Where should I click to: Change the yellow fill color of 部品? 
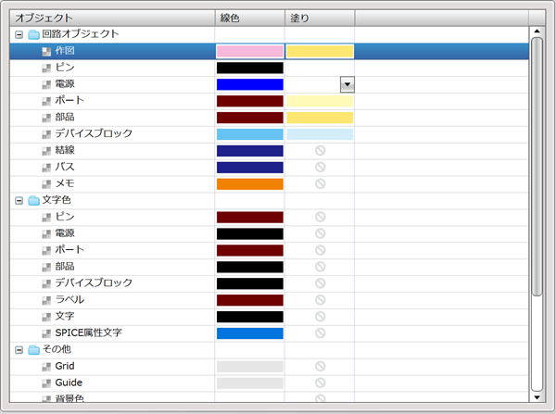(x=320, y=118)
